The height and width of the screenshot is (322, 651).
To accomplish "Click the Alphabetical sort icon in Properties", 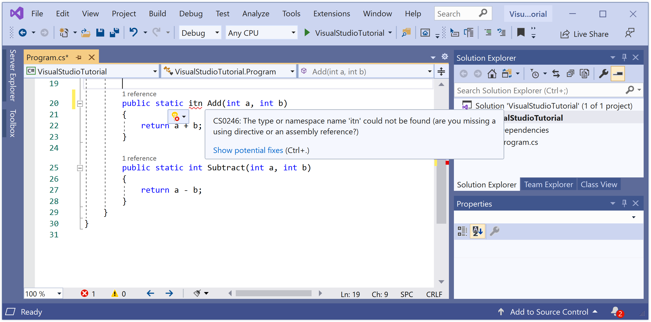I will [477, 231].
